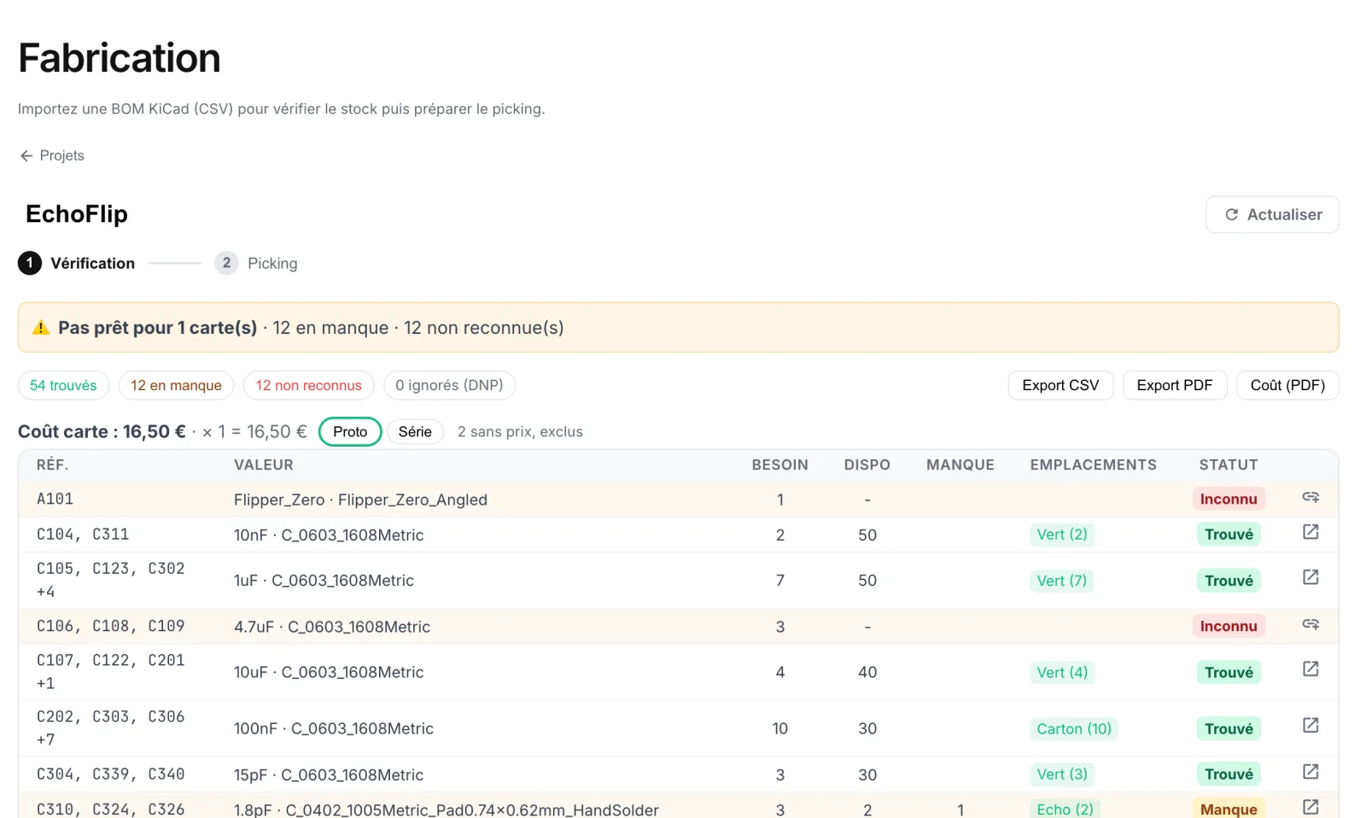The image size is (1366, 818).
Task: Click the link icon on the 4.7uF row
Action: (1311, 624)
